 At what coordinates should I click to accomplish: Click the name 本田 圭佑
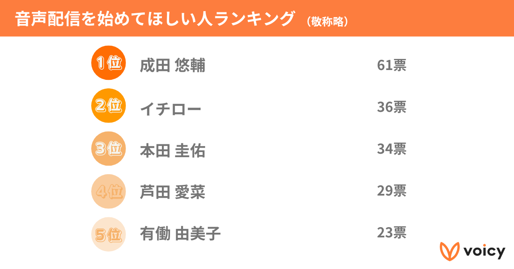coord(173,151)
